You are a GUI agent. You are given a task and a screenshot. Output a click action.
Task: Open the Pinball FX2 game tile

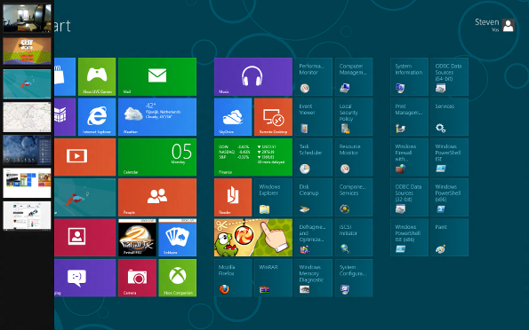(137, 238)
